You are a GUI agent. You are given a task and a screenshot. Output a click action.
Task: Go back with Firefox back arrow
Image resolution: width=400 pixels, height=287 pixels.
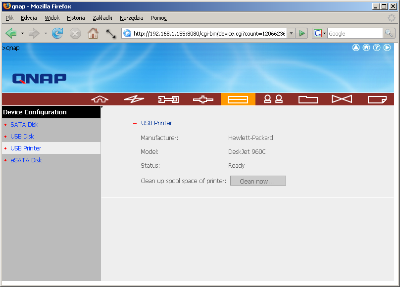pos(11,33)
